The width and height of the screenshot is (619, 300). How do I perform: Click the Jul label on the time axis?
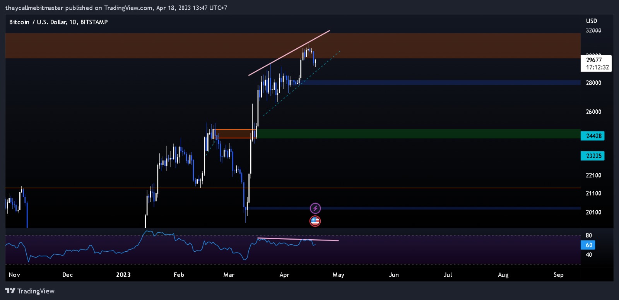(x=448, y=275)
